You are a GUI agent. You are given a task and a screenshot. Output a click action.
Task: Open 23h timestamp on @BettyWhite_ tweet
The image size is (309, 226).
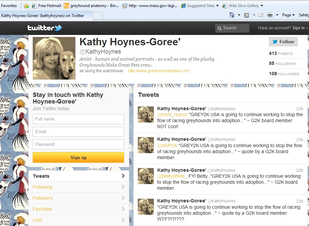coord(300,170)
